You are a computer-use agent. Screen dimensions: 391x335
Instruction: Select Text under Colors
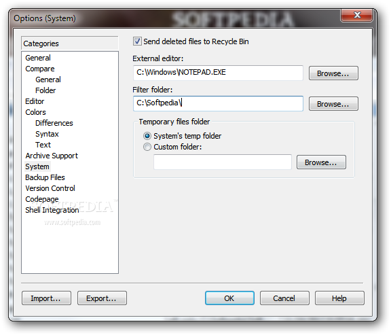pyautogui.click(x=43, y=145)
